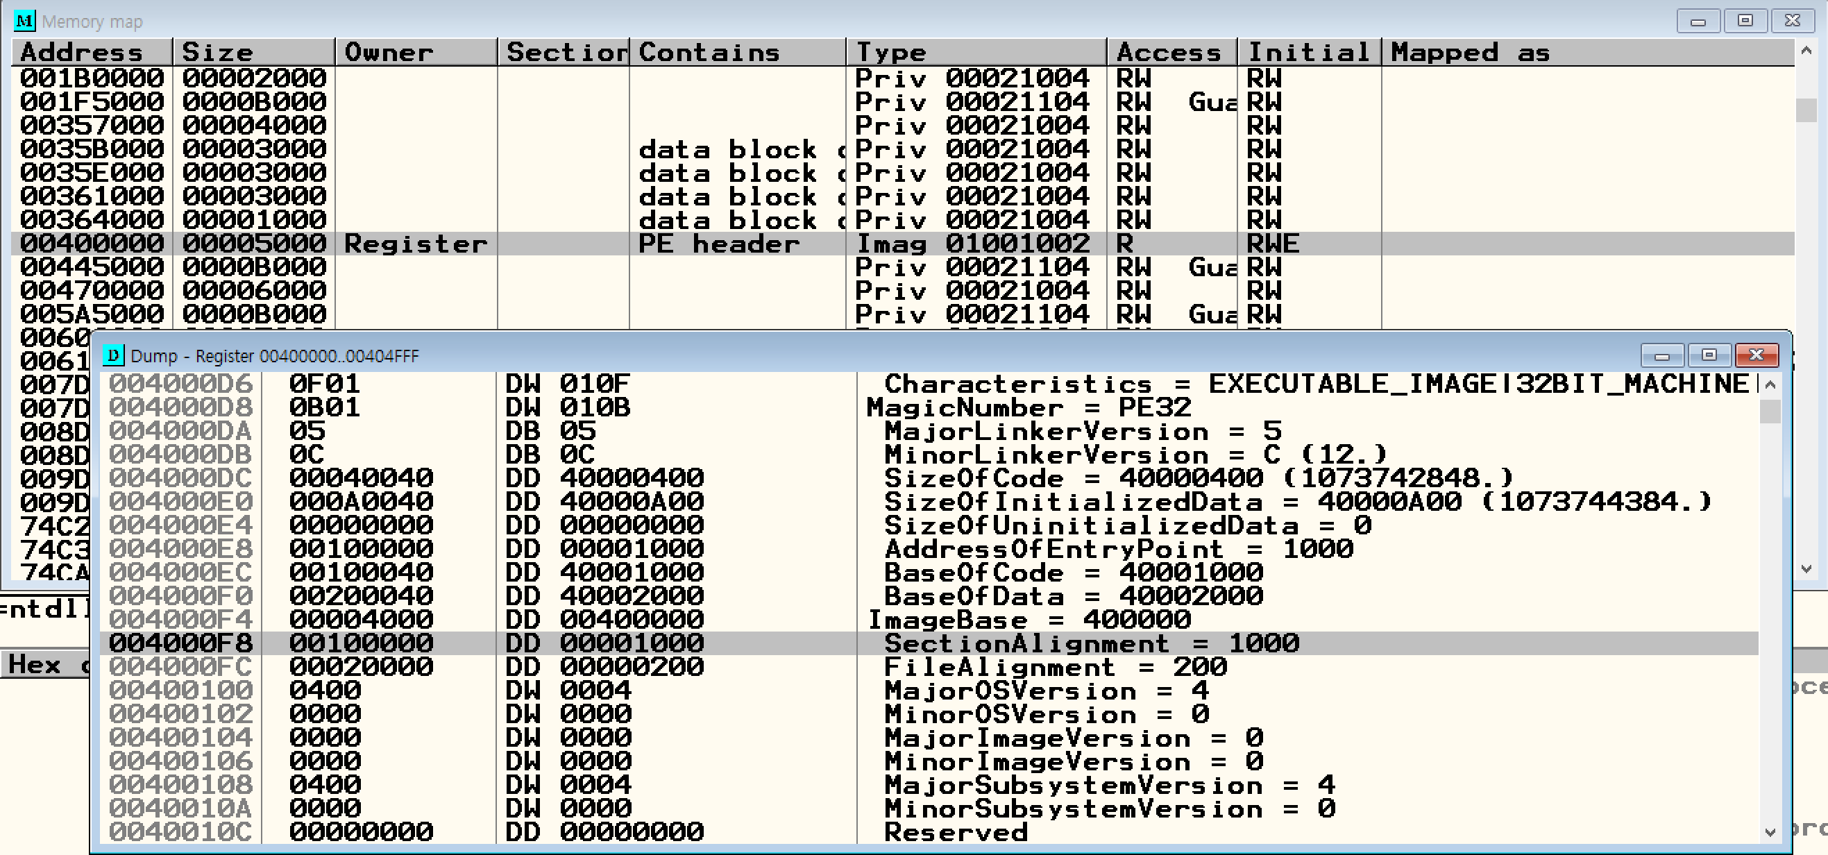Viewport: 1828px width, 855px height.
Task: Select the SectionAlignment line in dump
Action: 1091,643
